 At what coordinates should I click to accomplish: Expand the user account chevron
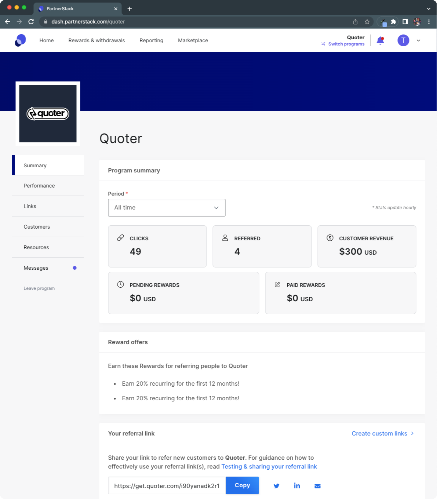(418, 40)
